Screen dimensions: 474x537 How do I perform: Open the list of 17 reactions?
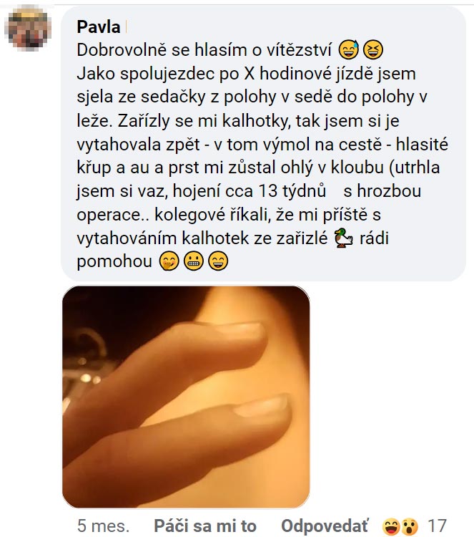(437, 526)
